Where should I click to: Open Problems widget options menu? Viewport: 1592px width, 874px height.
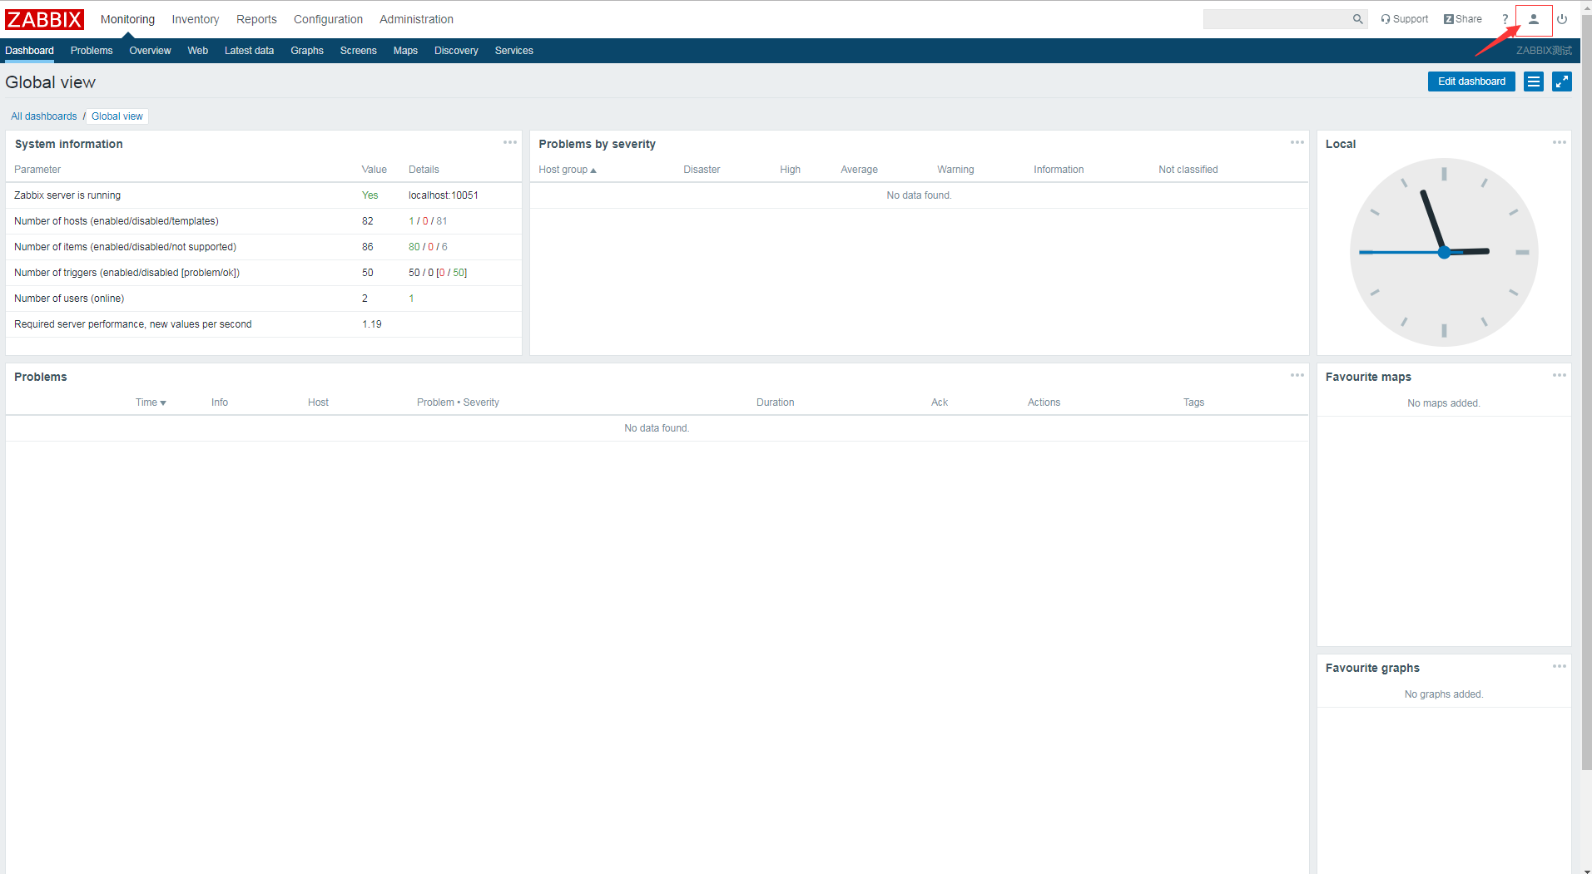click(x=1297, y=376)
